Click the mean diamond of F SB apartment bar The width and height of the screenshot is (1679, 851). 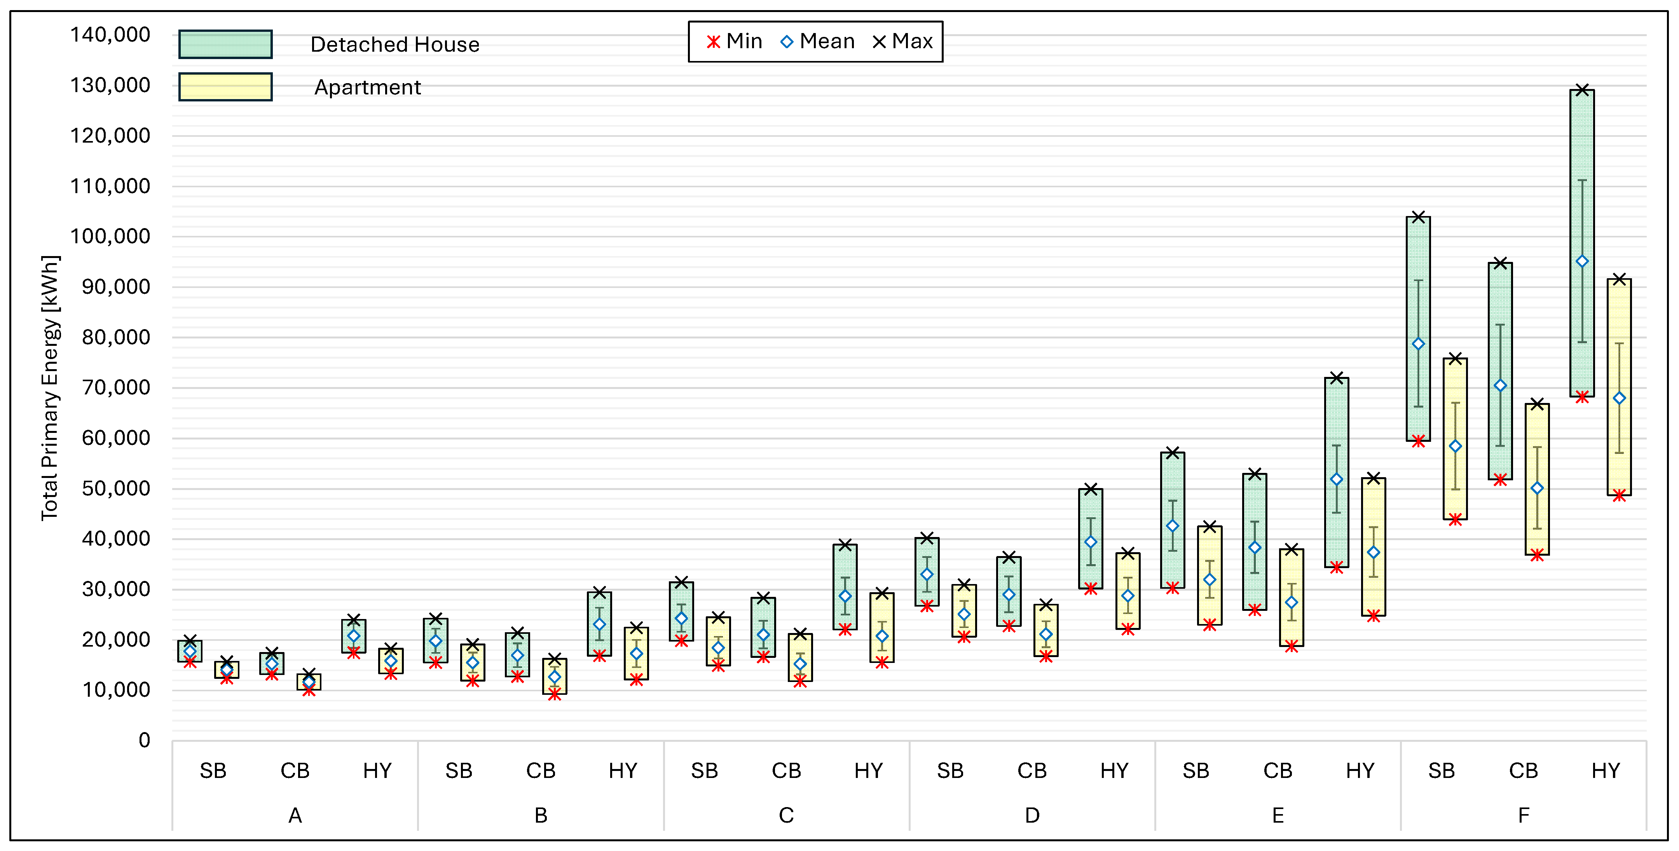[1455, 446]
